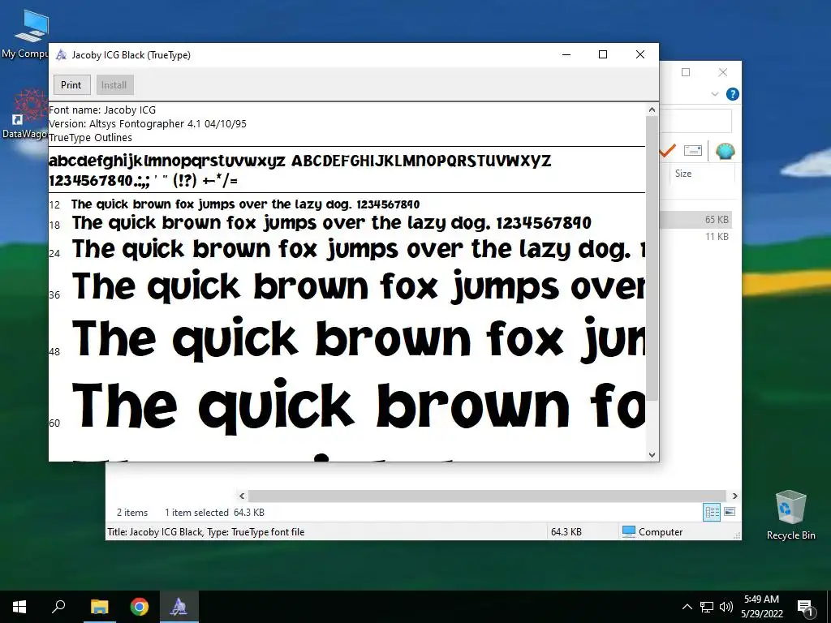Expand the ribbon chevron in Explorer window
Screen dimensions: 831x623
tap(714, 94)
